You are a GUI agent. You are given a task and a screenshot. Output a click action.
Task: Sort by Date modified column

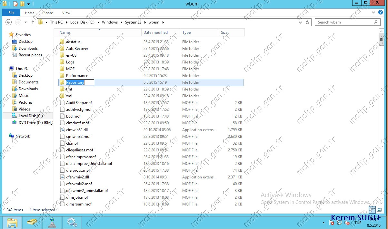click(161, 33)
